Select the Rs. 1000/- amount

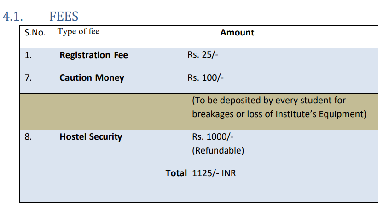click(x=213, y=137)
